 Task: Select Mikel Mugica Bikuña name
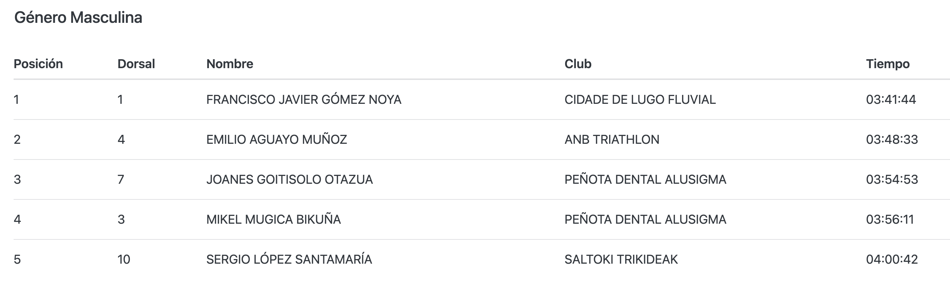coord(273,219)
